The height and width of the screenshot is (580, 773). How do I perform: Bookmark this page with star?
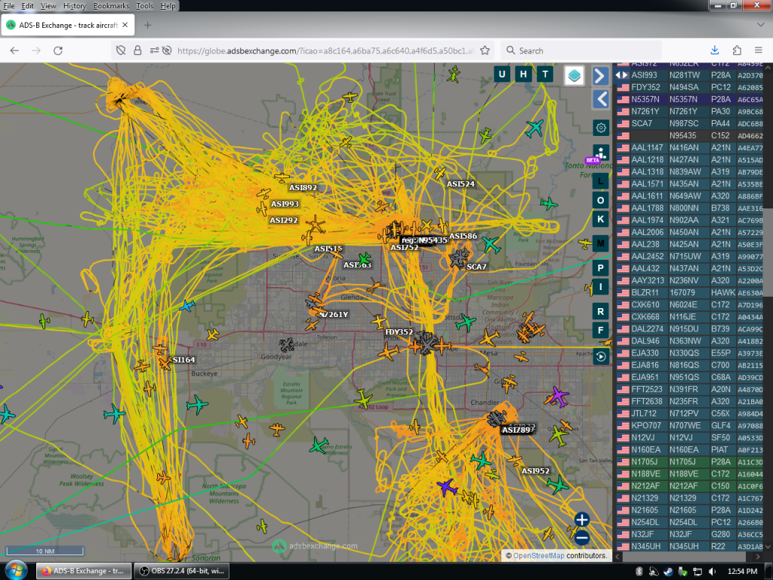pyautogui.click(x=485, y=51)
